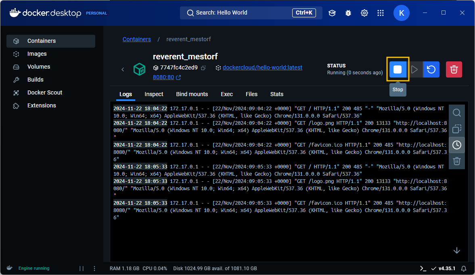
Task: Click the teal container cube icon
Action: tap(140, 69)
